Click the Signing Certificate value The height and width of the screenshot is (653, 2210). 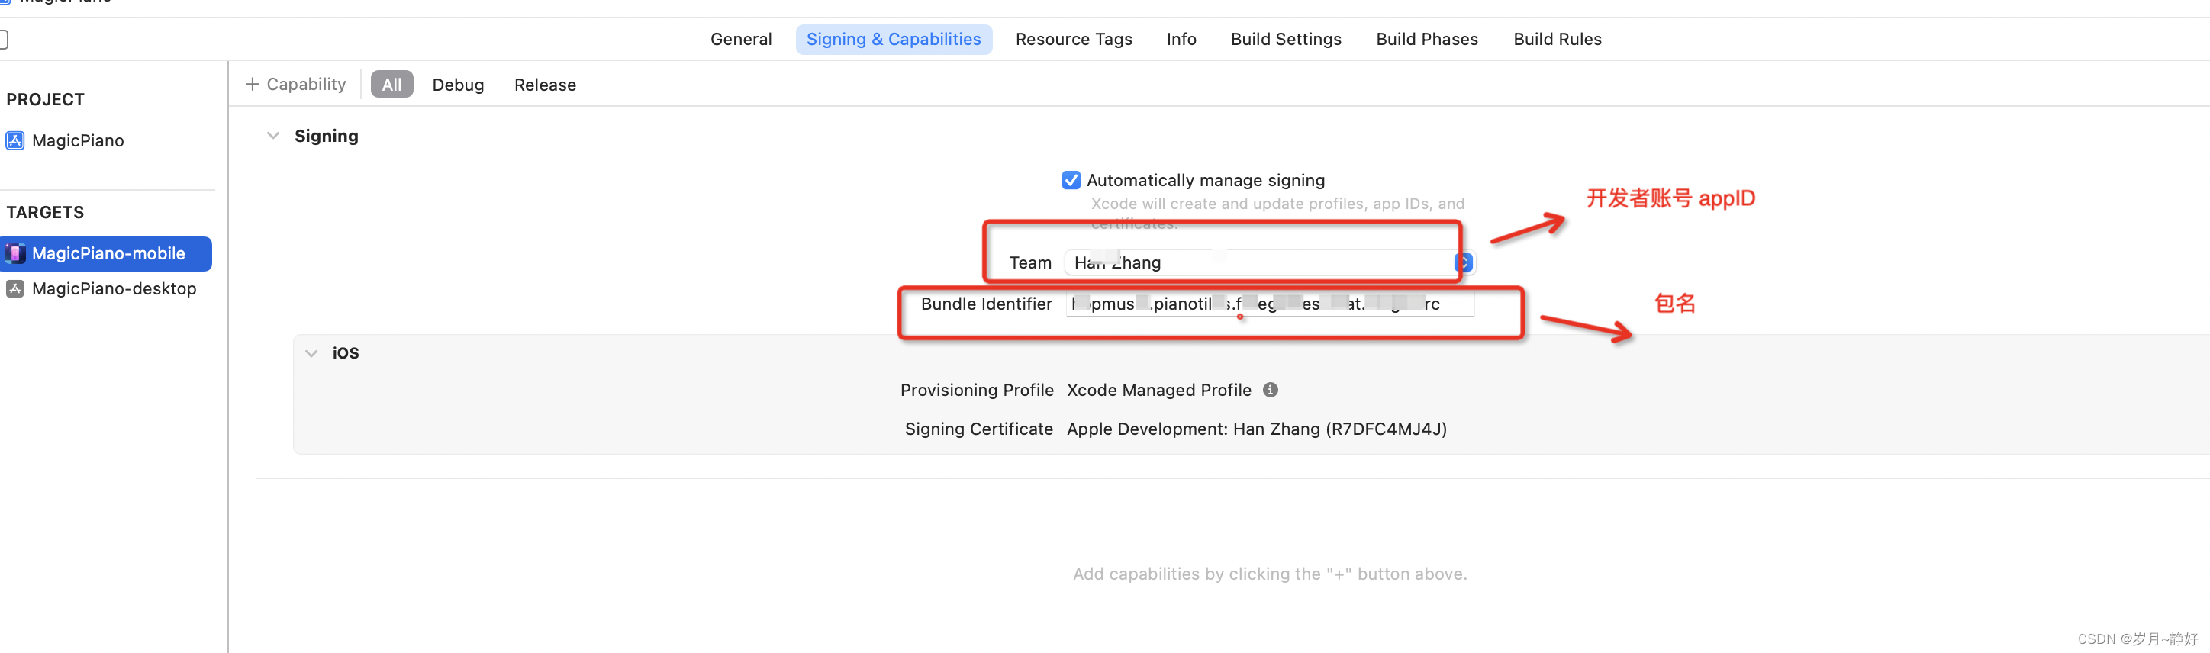click(x=1256, y=429)
